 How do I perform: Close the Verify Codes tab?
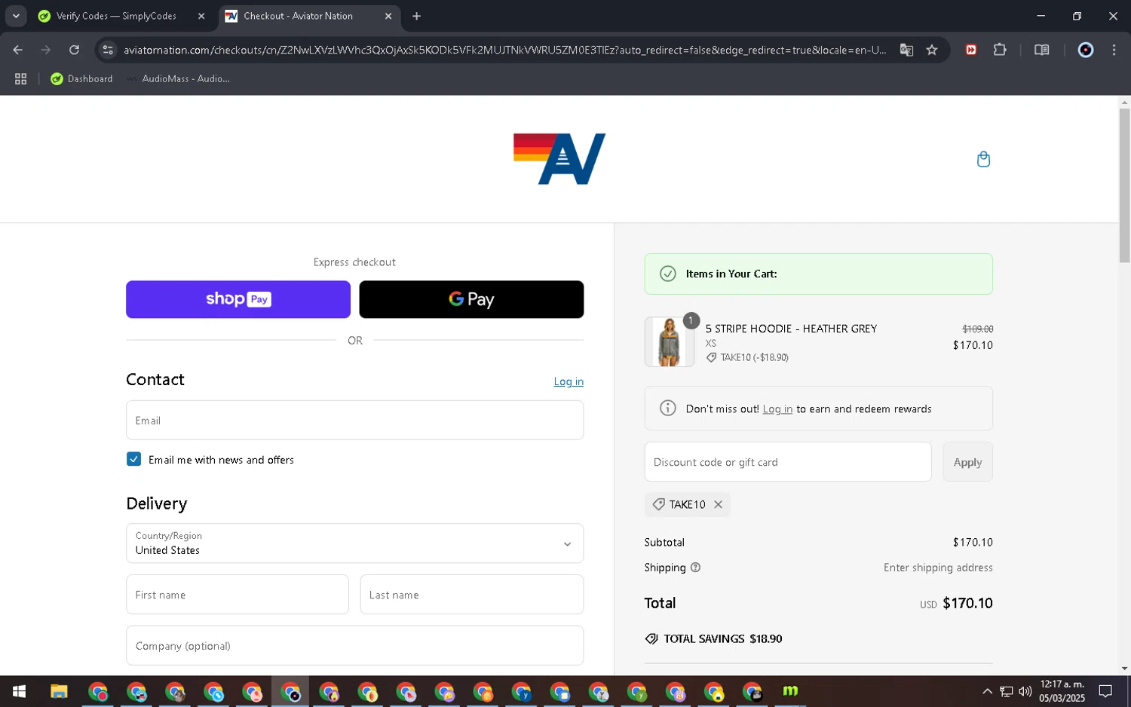coord(201,16)
